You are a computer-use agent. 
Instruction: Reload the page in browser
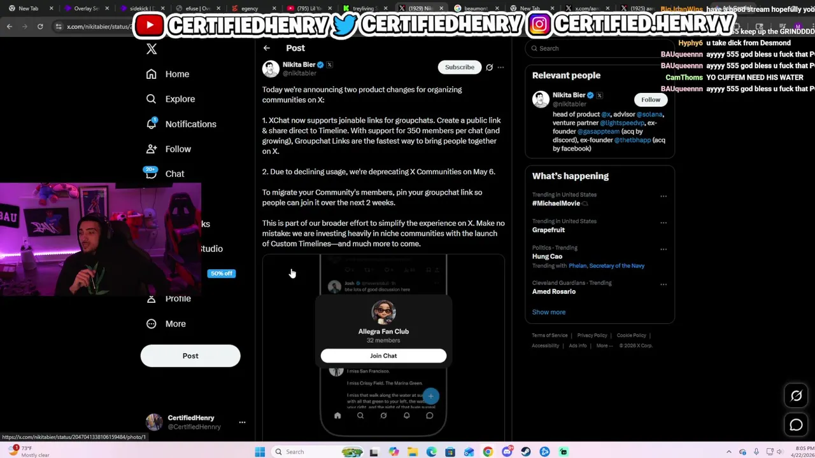(40, 27)
